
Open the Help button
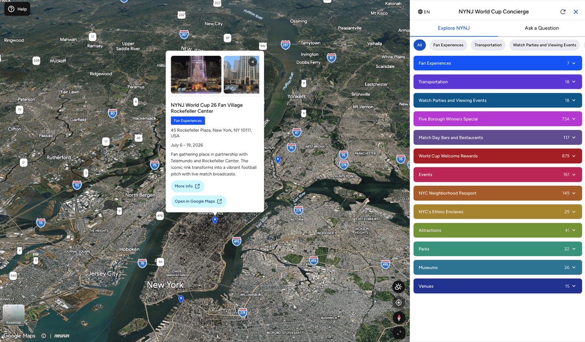[17, 9]
